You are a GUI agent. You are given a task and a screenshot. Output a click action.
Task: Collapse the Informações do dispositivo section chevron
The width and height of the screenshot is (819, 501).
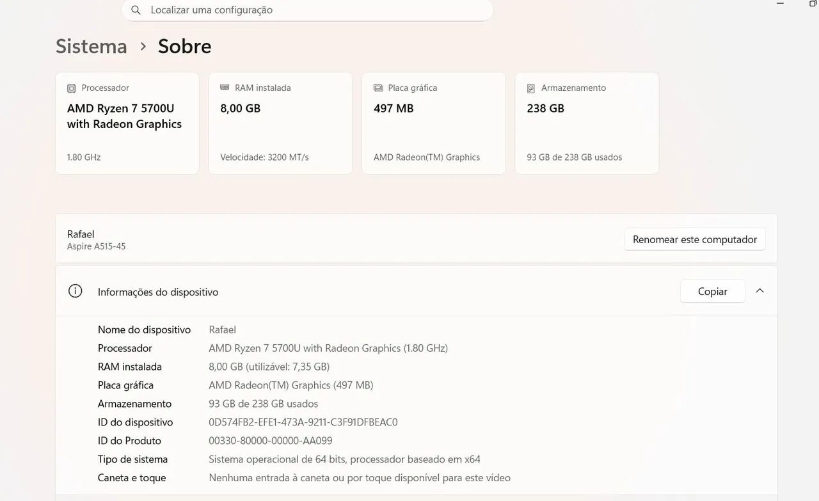pos(759,290)
